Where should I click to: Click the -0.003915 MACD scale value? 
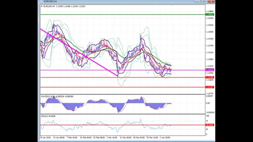(x=210, y=113)
